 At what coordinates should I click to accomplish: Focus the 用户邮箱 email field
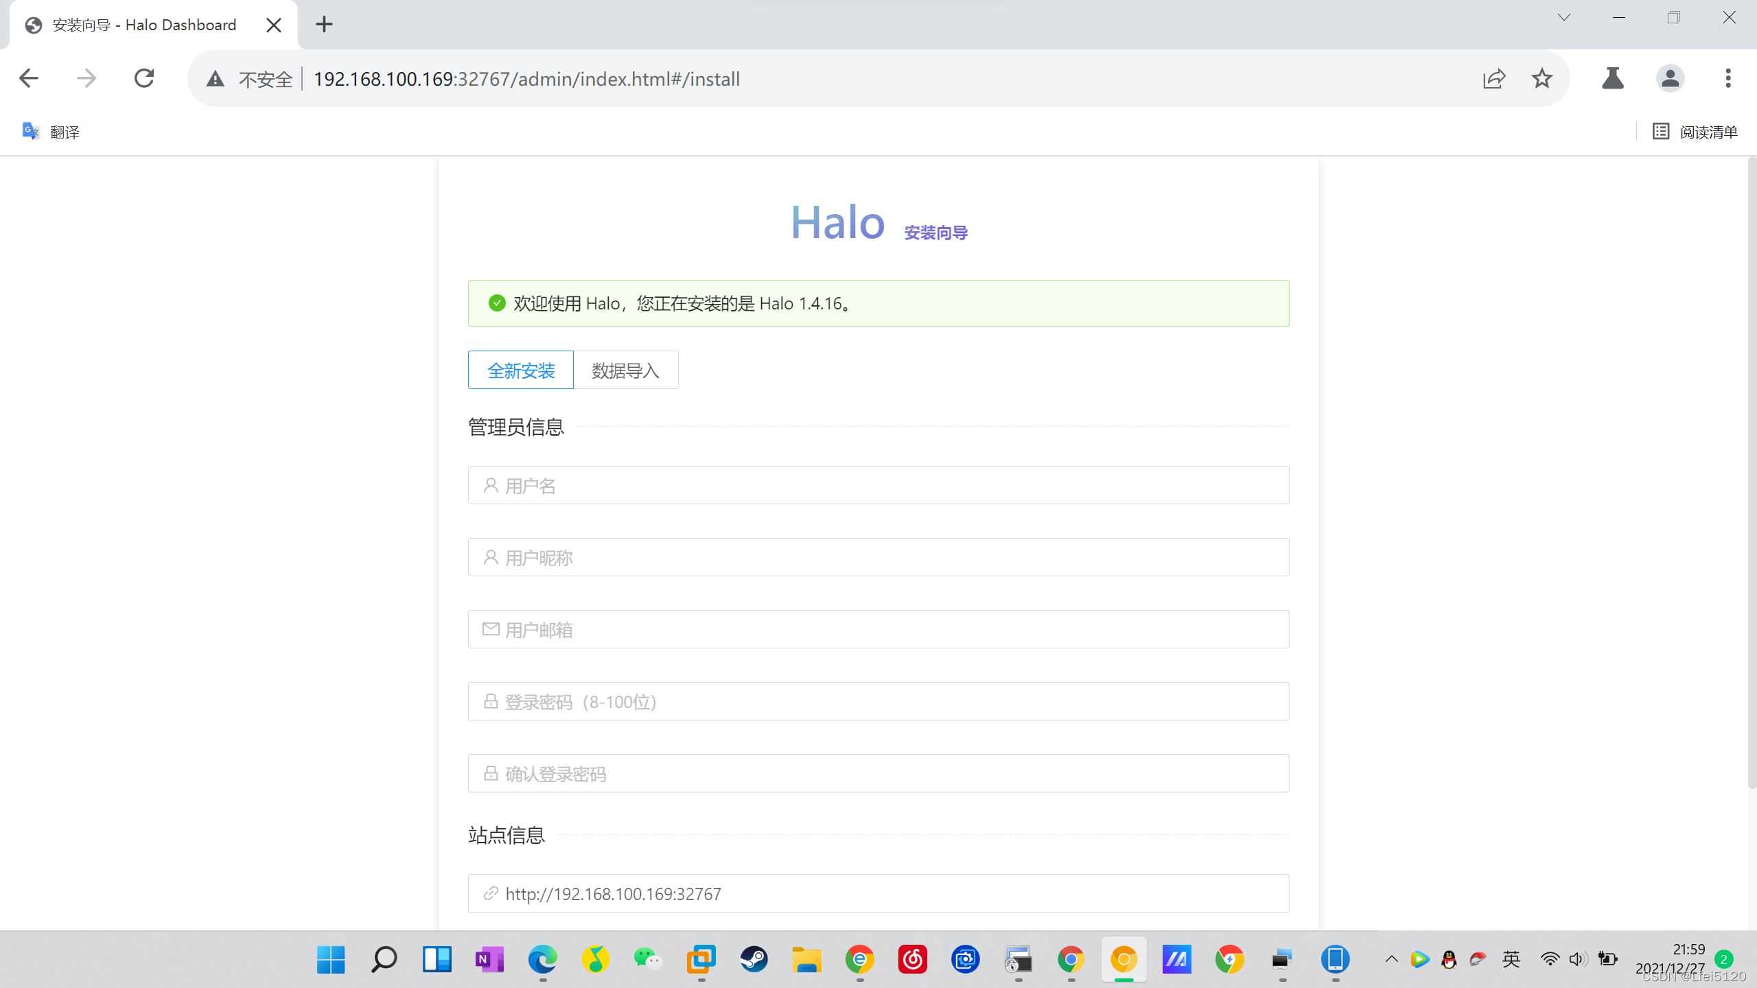pyautogui.click(x=878, y=630)
